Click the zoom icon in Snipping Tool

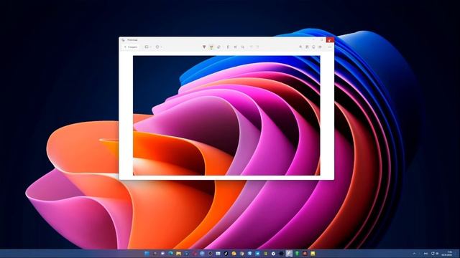point(300,47)
